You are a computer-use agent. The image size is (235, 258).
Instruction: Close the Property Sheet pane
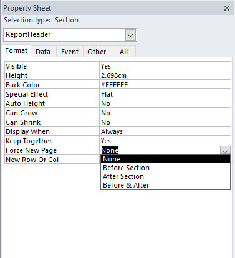[227, 8]
